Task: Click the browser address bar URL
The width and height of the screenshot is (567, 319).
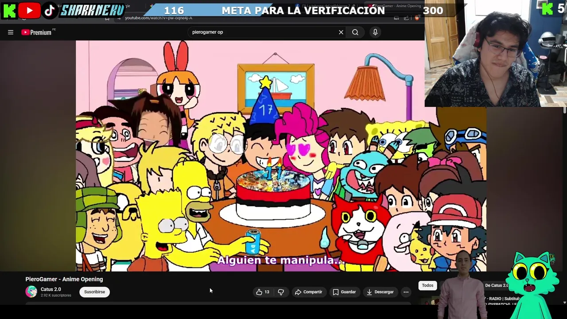Action: click(159, 18)
